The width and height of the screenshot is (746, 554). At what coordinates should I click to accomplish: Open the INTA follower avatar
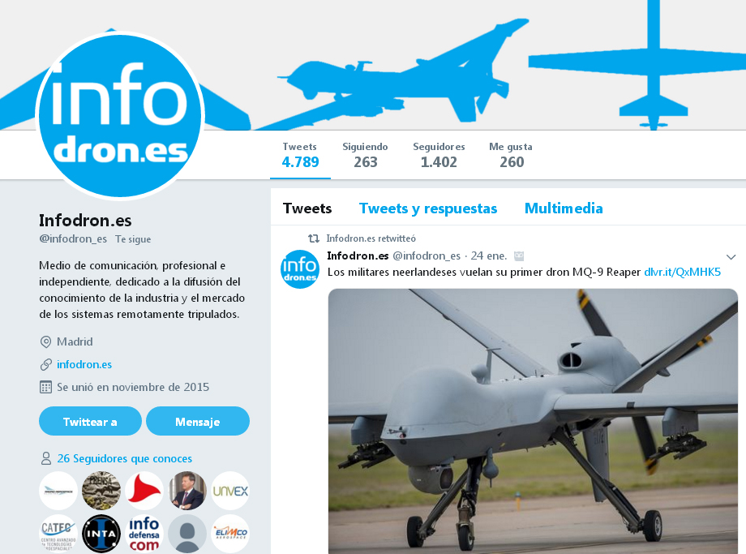[x=101, y=534]
